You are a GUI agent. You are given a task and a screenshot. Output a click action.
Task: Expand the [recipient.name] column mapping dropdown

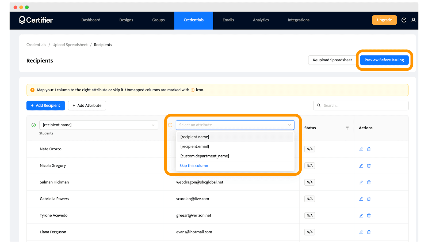(x=99, y=125)
